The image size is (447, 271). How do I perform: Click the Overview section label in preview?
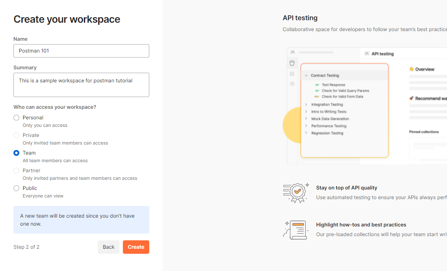[425, 69]
